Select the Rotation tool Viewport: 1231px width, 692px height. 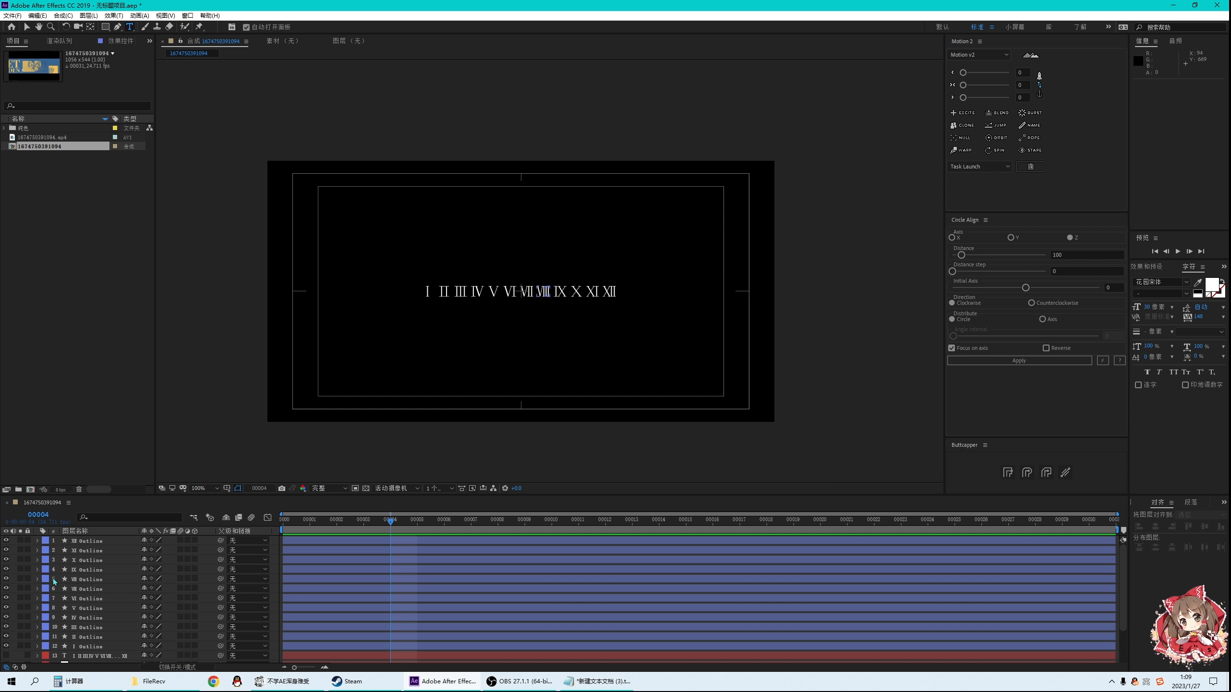66,27
